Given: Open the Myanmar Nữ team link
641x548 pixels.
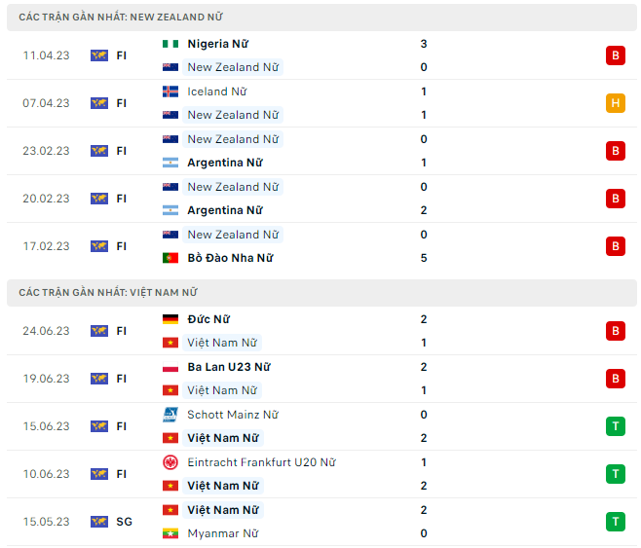Looking at the screenshot, I should [224, 533].
